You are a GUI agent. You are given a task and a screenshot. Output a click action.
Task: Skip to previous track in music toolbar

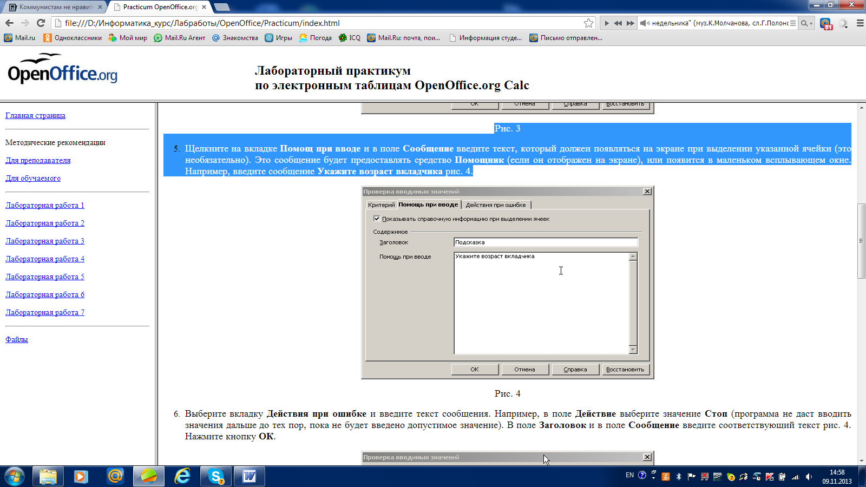(618, 23)
